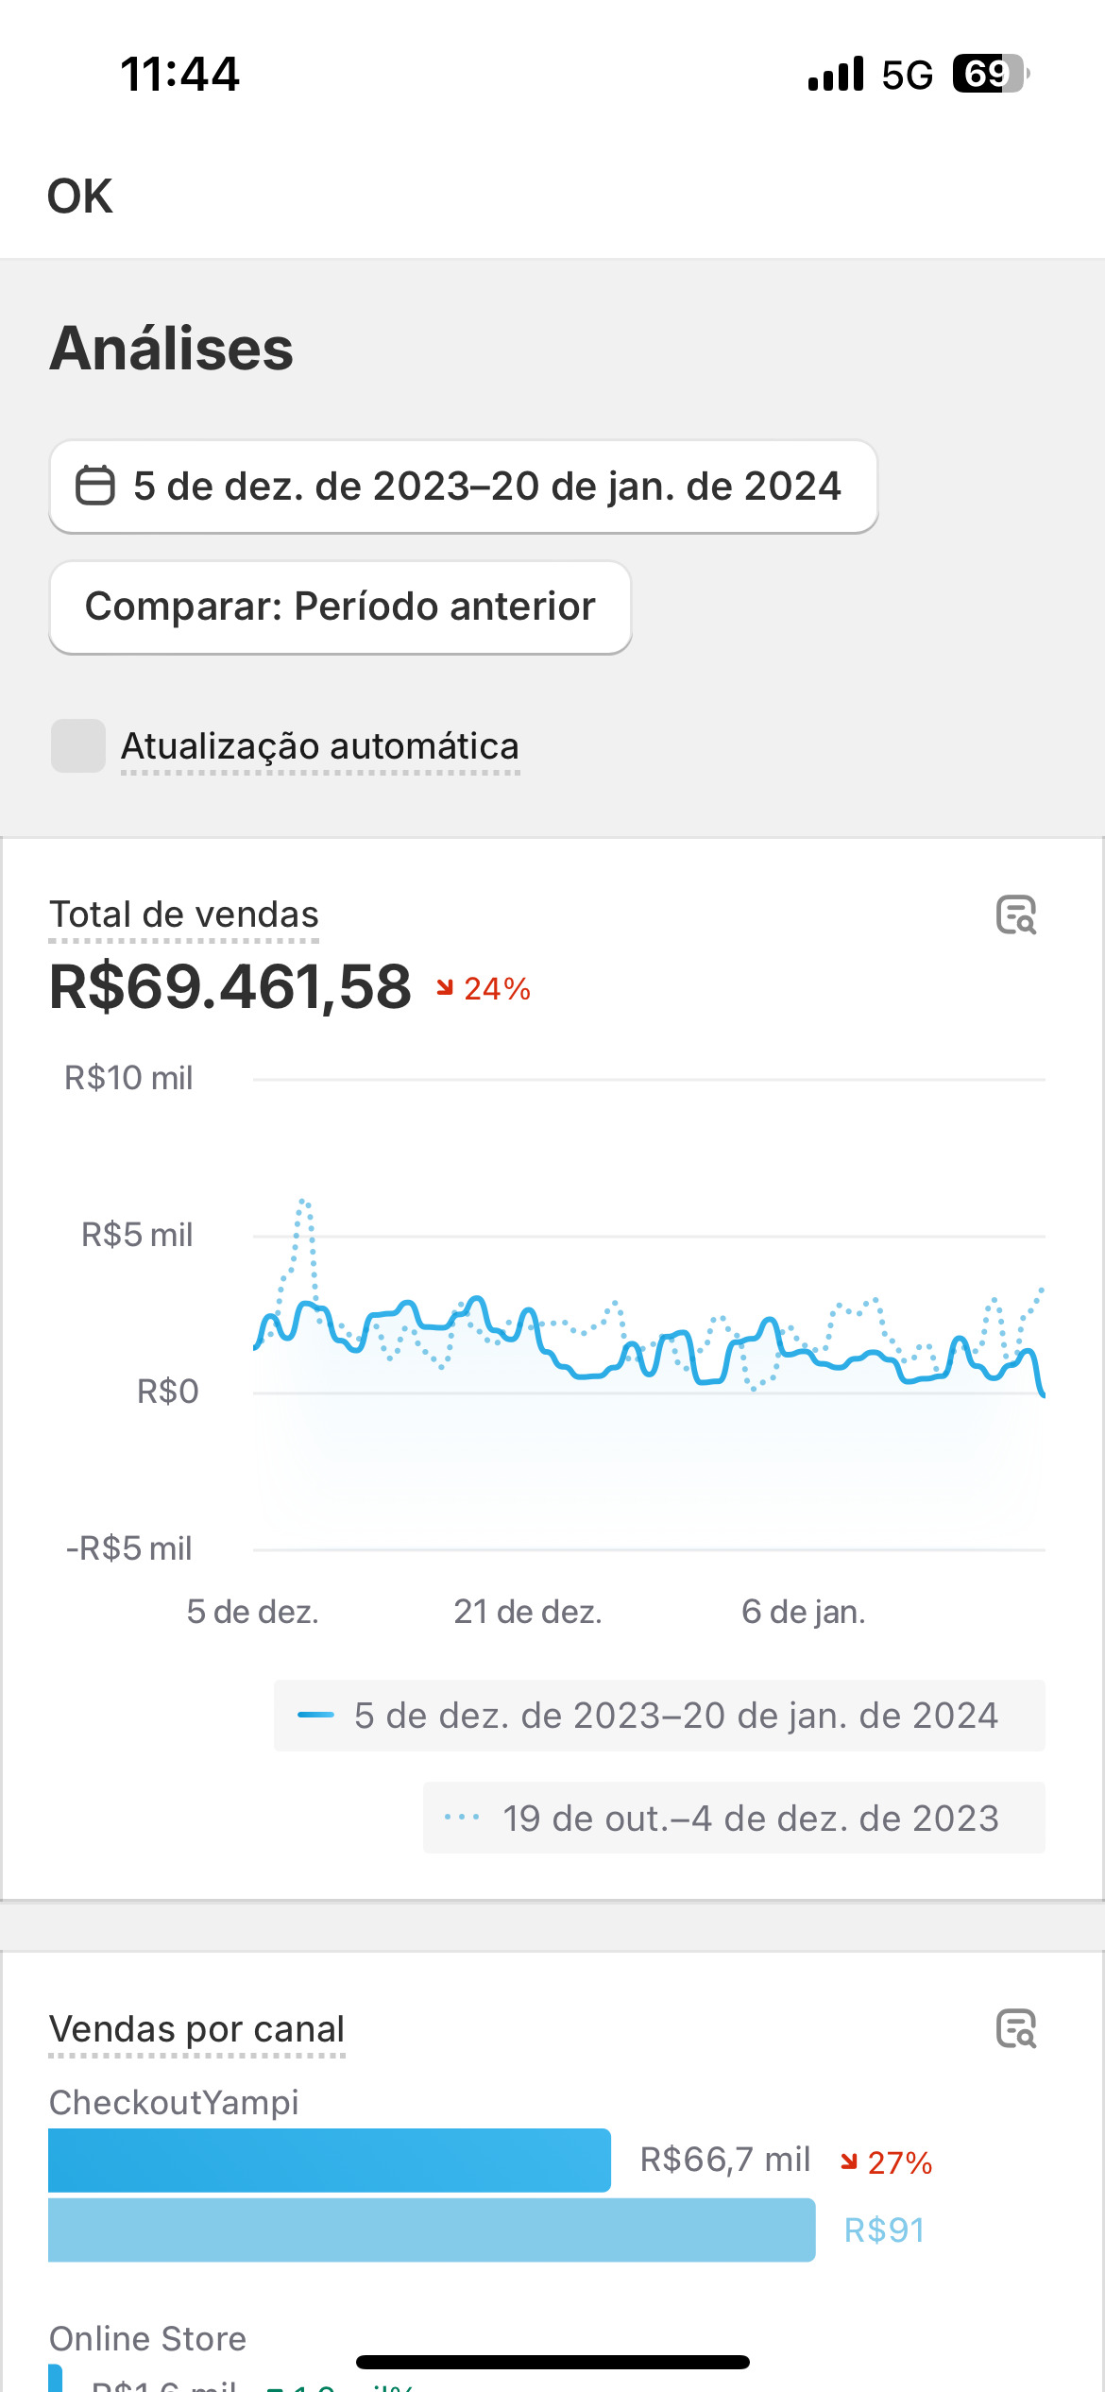Click the dark blue CheckoutYampi bar

point(329,2161)
